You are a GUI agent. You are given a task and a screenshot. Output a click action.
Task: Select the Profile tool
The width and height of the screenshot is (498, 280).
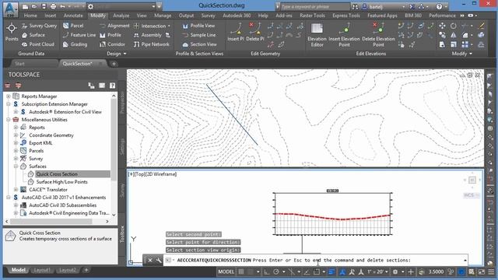pyautogui.click(x=110, y=35)
